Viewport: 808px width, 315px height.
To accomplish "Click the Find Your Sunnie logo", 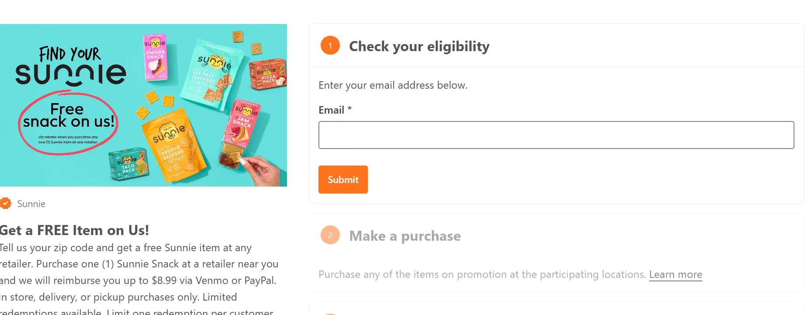I will (70, 66).
